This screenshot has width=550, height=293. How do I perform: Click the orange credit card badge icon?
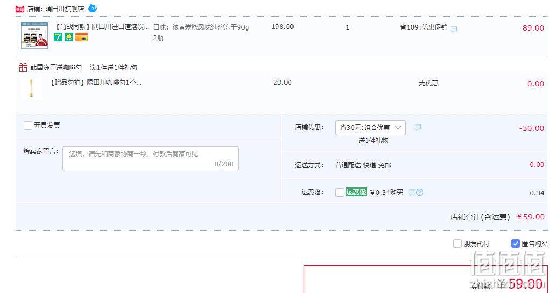click(81, 37)
